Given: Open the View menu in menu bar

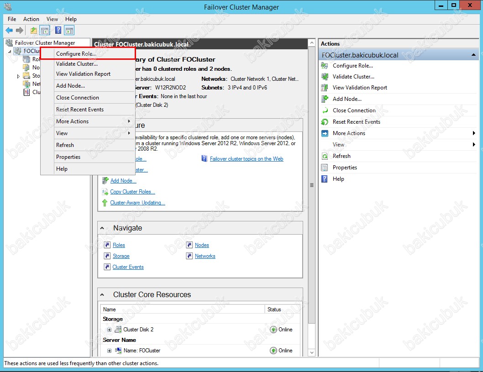Looking at the screenshot, I should click(52, 19).
